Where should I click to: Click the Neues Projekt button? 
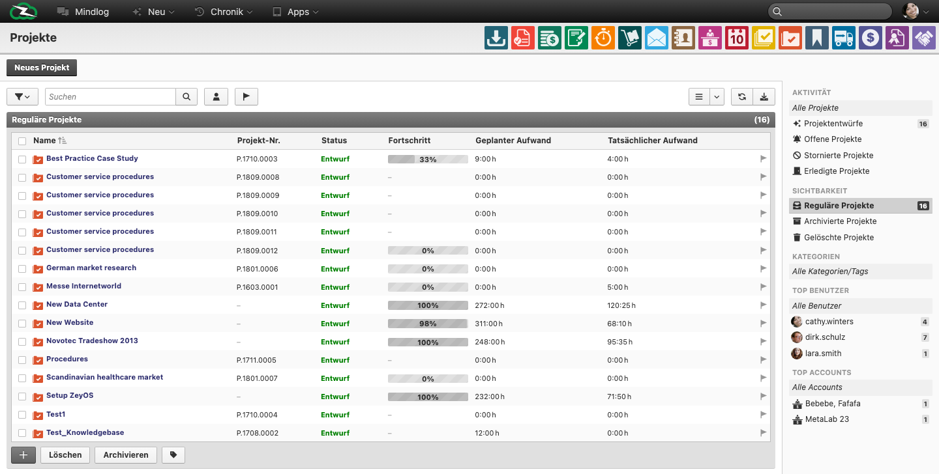point(42,68)
